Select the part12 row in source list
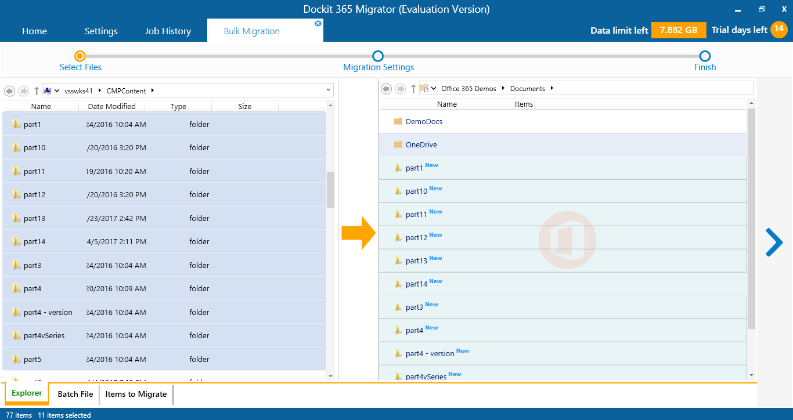The width and height of the screenshot is (793, 420). [164, 194]
